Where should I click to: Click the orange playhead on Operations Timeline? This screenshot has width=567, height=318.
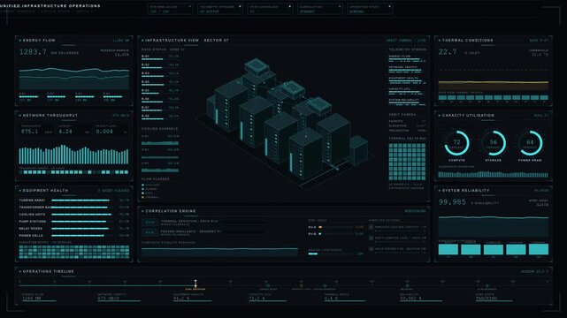pyautogui.click(x=195, y=284)
